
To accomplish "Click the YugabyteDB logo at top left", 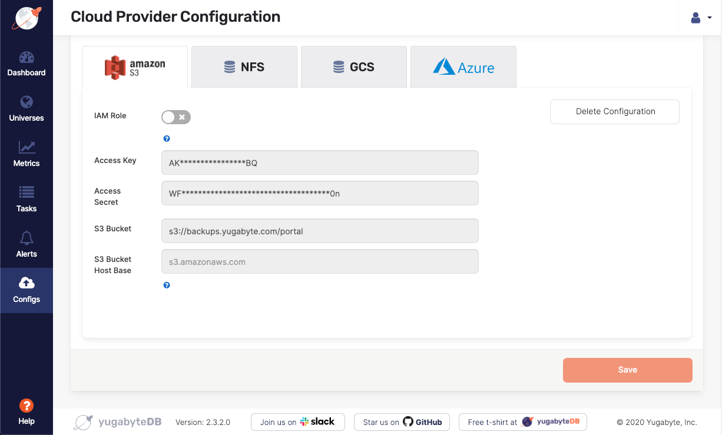I will pyautogui.click(x=26, y=18).
